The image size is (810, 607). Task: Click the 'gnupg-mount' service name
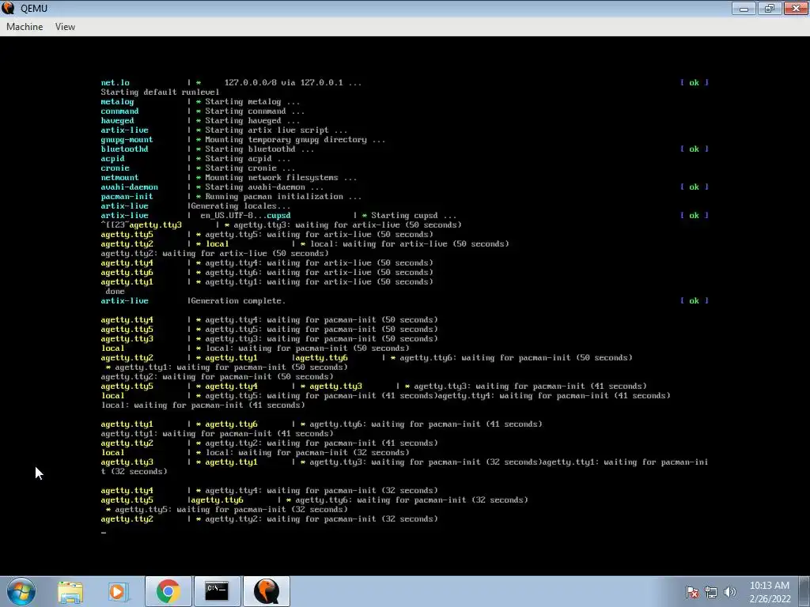click(x=127, y=140)
